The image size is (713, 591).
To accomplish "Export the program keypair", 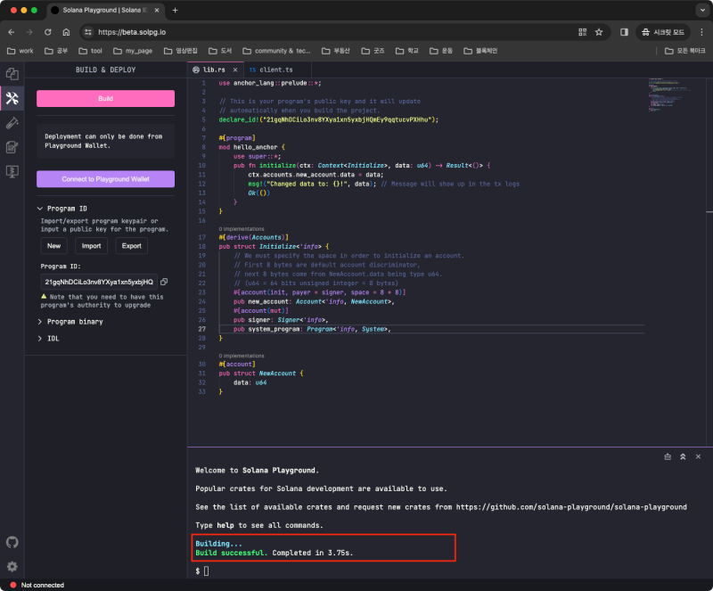I will (x=131, y=246).
